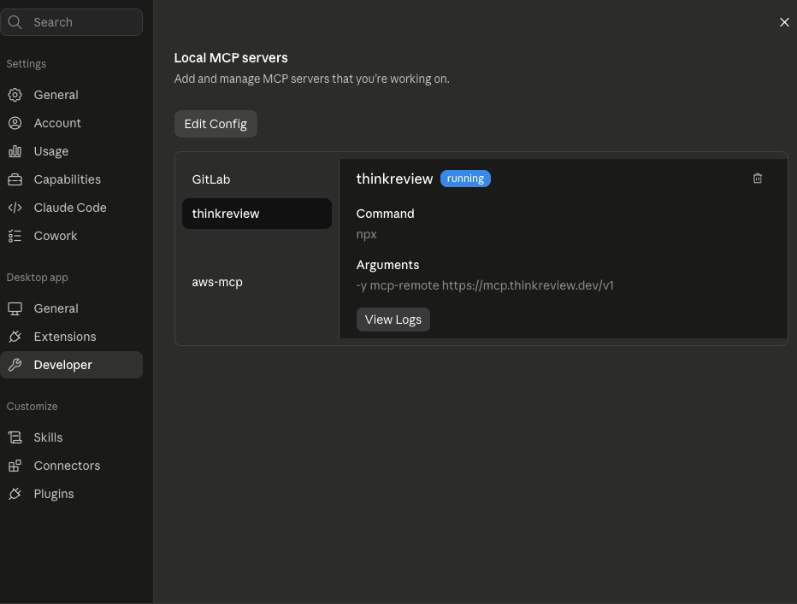Delete thinkreview server via trash icon

758,179
